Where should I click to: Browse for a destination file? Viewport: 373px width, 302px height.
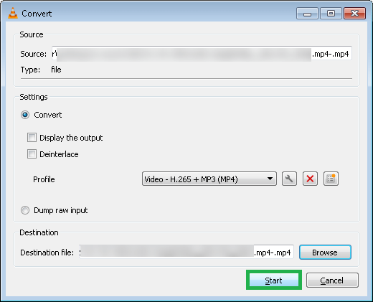(x=325, y=253)
